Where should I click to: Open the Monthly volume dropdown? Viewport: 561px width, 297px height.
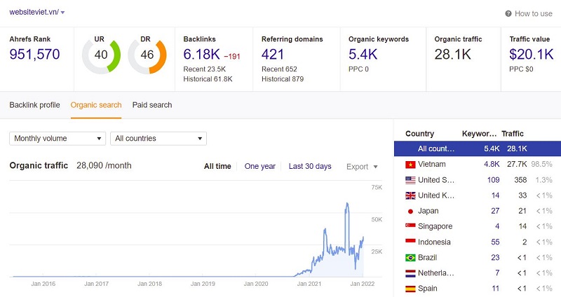click(x=58, y=139)
